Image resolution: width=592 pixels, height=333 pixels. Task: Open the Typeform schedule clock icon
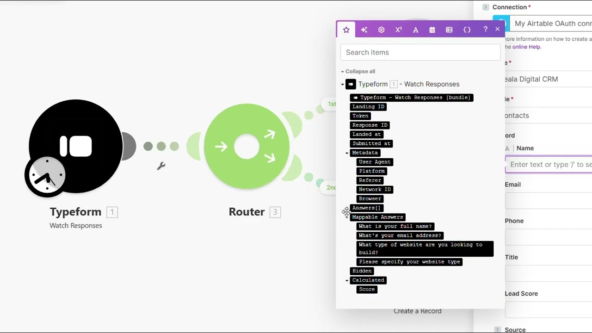point(46,175)
